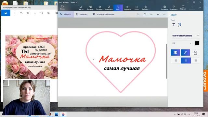Click the самая лучшая text on canvas
The width and height of the screenshot is (208, 117).
pos(122,69)
